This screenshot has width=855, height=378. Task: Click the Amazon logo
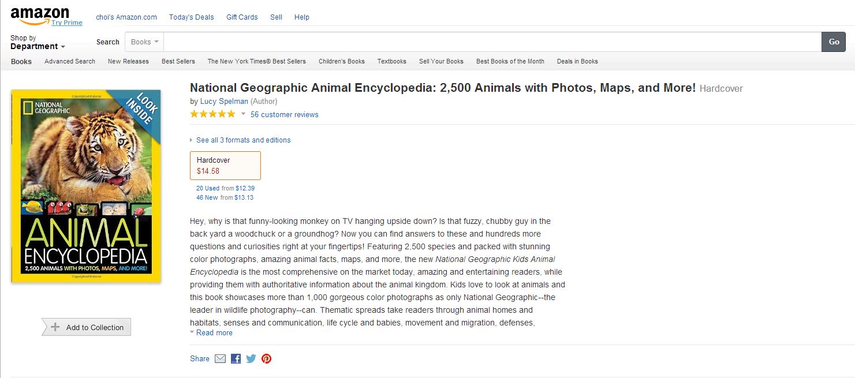39,15
